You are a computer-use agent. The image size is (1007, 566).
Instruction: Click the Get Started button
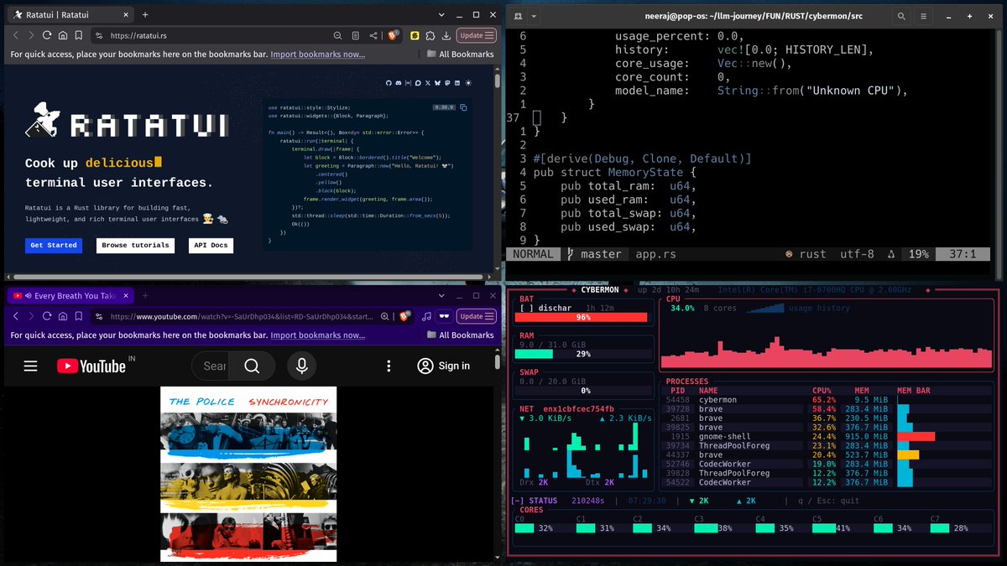[54, 246]
